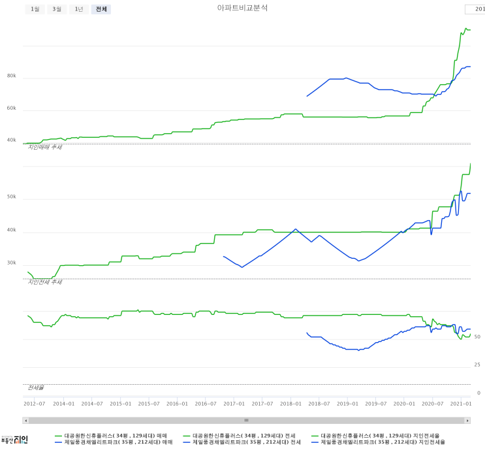Toggle legend 대공원한신휴플러스 매매 series
The image size is (485, 454).
click(x=111, y=436)
